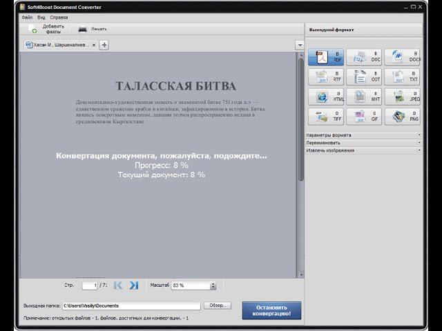Click the Обзор... browse button

(x=218, y=305)
